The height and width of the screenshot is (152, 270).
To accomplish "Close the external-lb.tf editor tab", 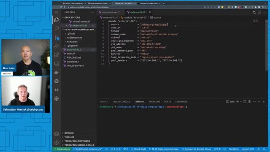I will (x=150, y=12).
